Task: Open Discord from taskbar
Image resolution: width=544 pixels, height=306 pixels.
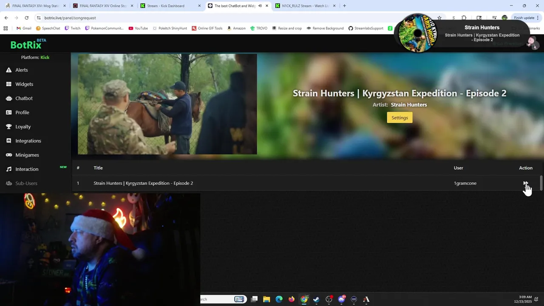Action: click(341, 299)
